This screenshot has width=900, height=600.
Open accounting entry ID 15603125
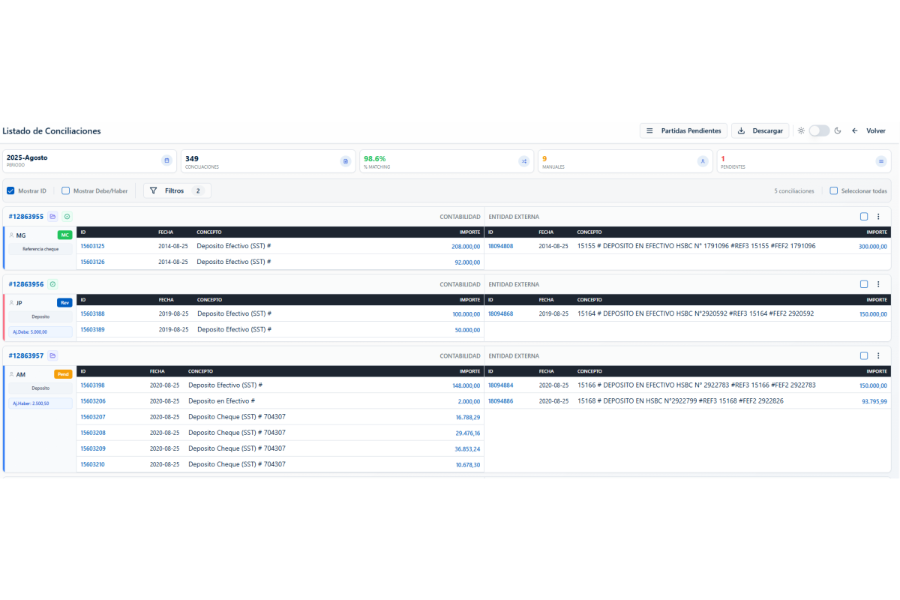pyautogui.click(x=92, y=246)
